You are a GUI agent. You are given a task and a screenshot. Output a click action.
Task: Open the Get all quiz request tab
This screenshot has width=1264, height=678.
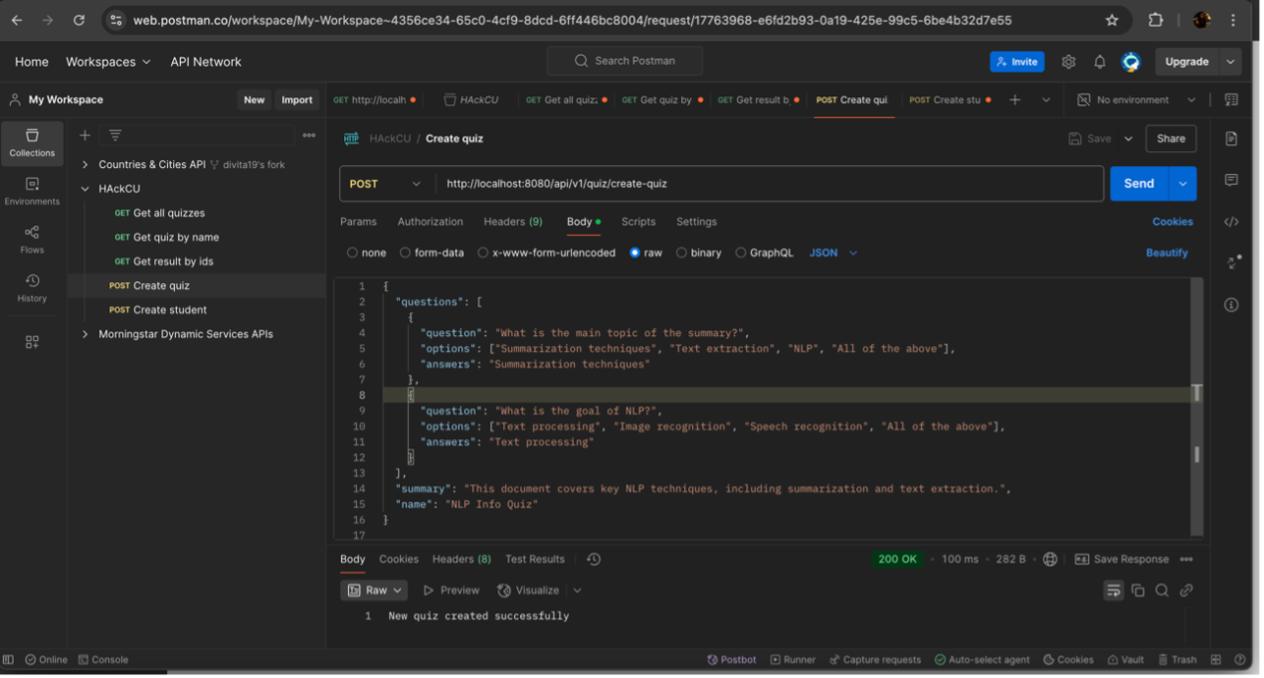click(x=566, y=100)
